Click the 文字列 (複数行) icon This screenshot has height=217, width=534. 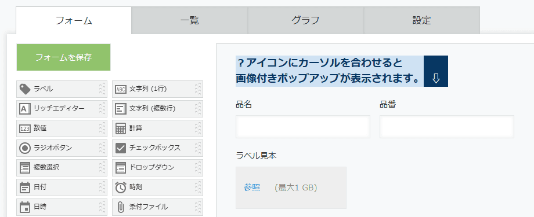[121, 109]
